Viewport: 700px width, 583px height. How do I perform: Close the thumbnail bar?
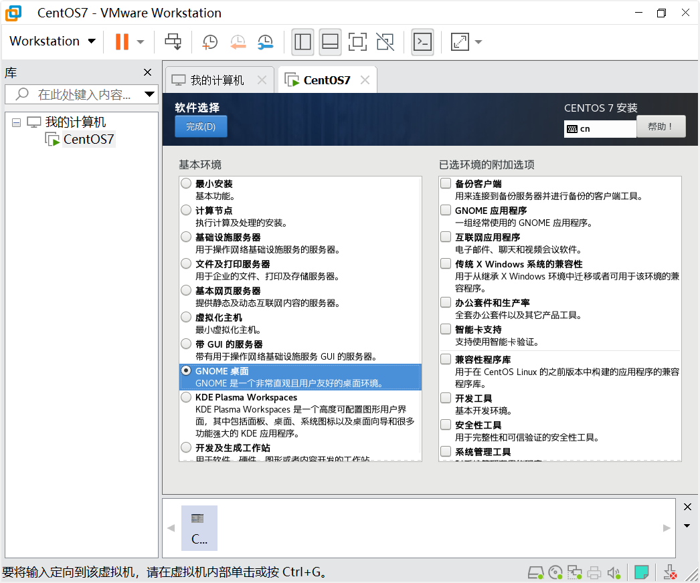(x=687, y=507)
